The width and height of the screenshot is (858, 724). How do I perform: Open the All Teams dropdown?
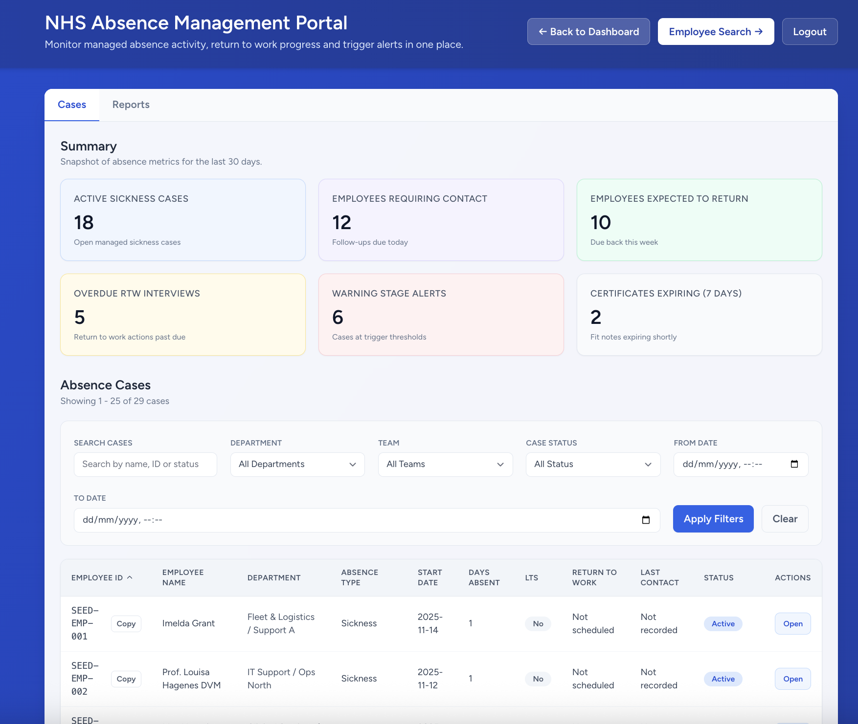[445, 464]
